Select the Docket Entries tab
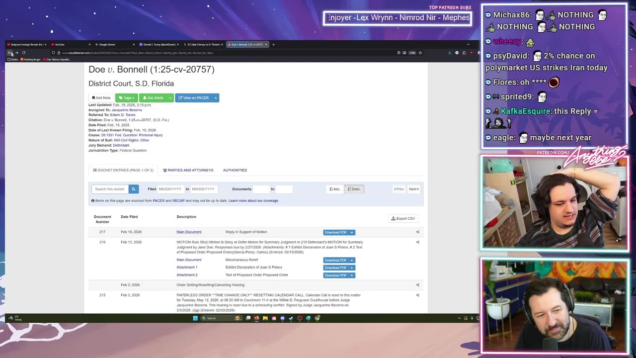 click(x=123, y=170)
